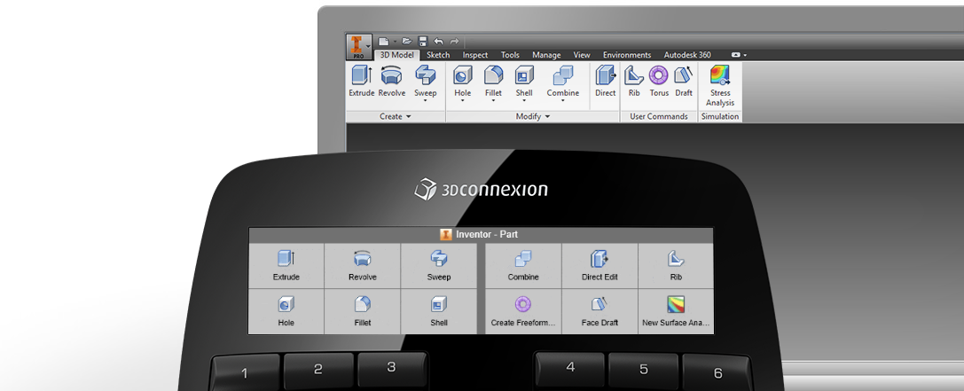Click the User Commands panel label
The height and width of the screenshot is (391, 964).
coord(658,116)
